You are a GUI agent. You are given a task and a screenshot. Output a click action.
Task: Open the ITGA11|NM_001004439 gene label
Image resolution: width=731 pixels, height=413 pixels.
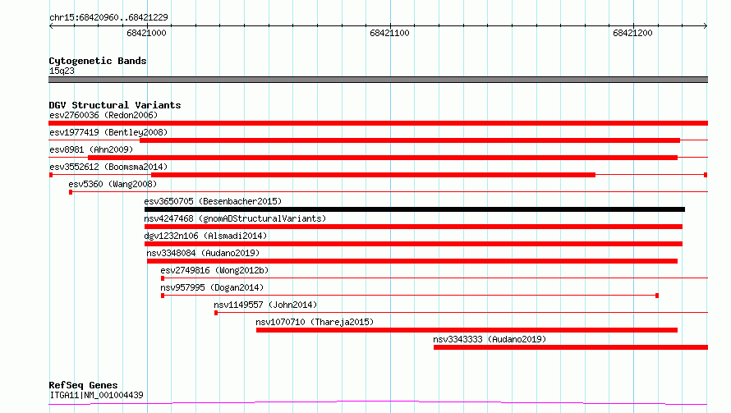pyautogui.click(x=96, y=395)
